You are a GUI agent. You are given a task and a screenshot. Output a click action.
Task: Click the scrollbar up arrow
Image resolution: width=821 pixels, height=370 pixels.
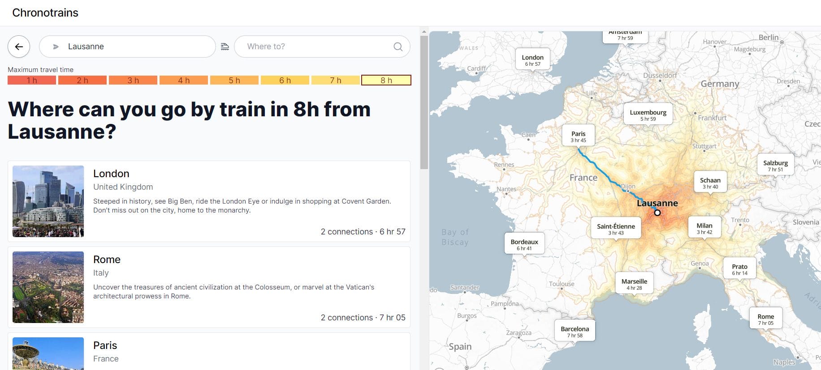(x=424, y=32)
